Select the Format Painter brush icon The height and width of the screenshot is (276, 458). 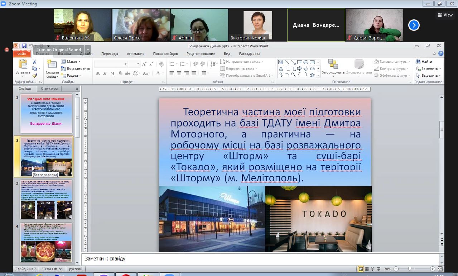point(35,75)
